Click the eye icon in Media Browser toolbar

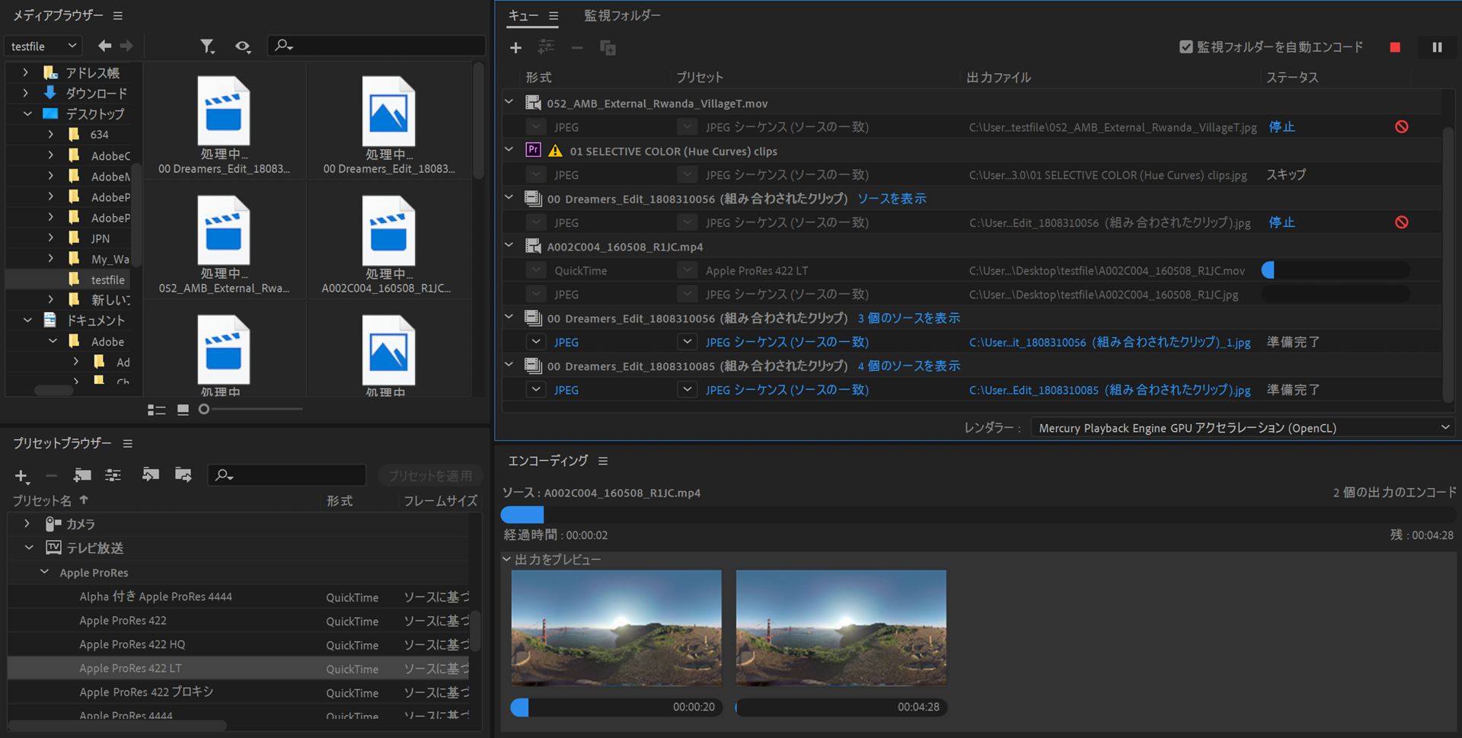[242, 46]
